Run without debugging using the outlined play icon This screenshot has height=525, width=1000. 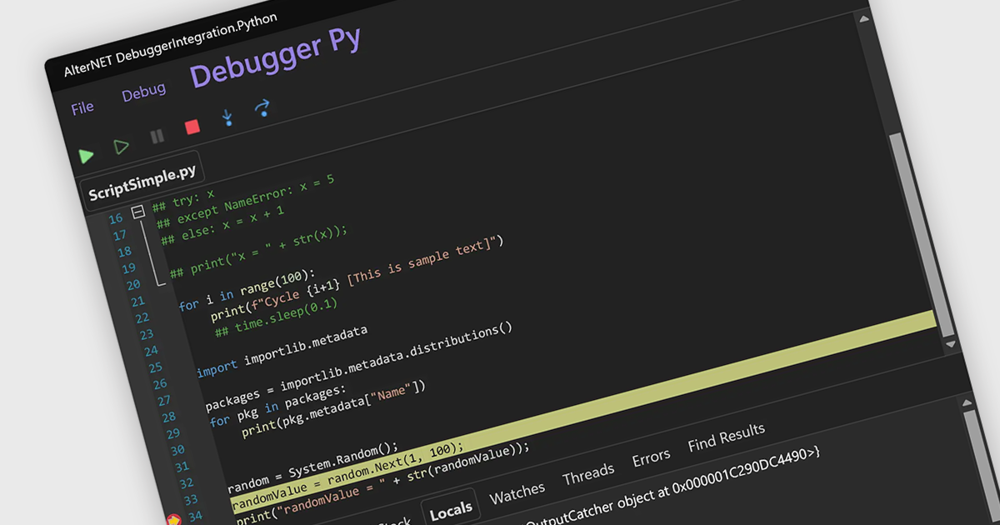[122, 147]
